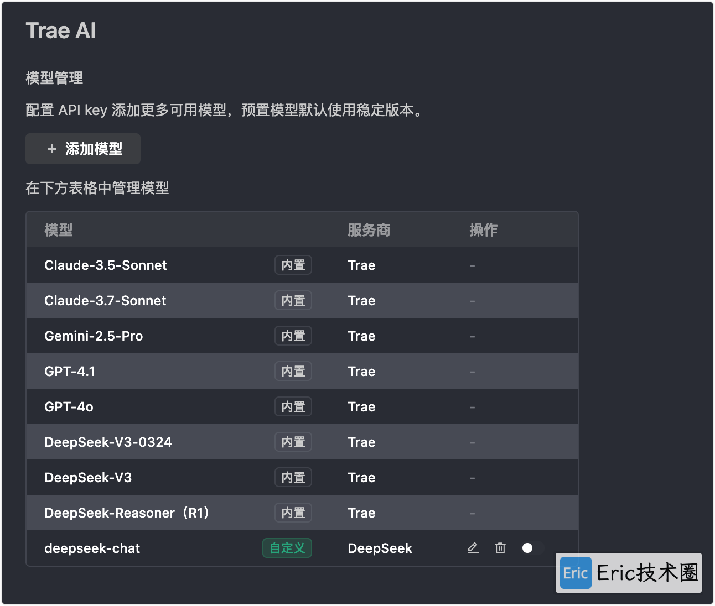This screenshot has height=606, width=715.
Task: Click the 内置 tag on the DeepSeek-V3 row
Action: 293,477
